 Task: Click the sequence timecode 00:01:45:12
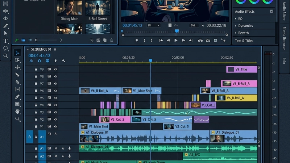40,56
